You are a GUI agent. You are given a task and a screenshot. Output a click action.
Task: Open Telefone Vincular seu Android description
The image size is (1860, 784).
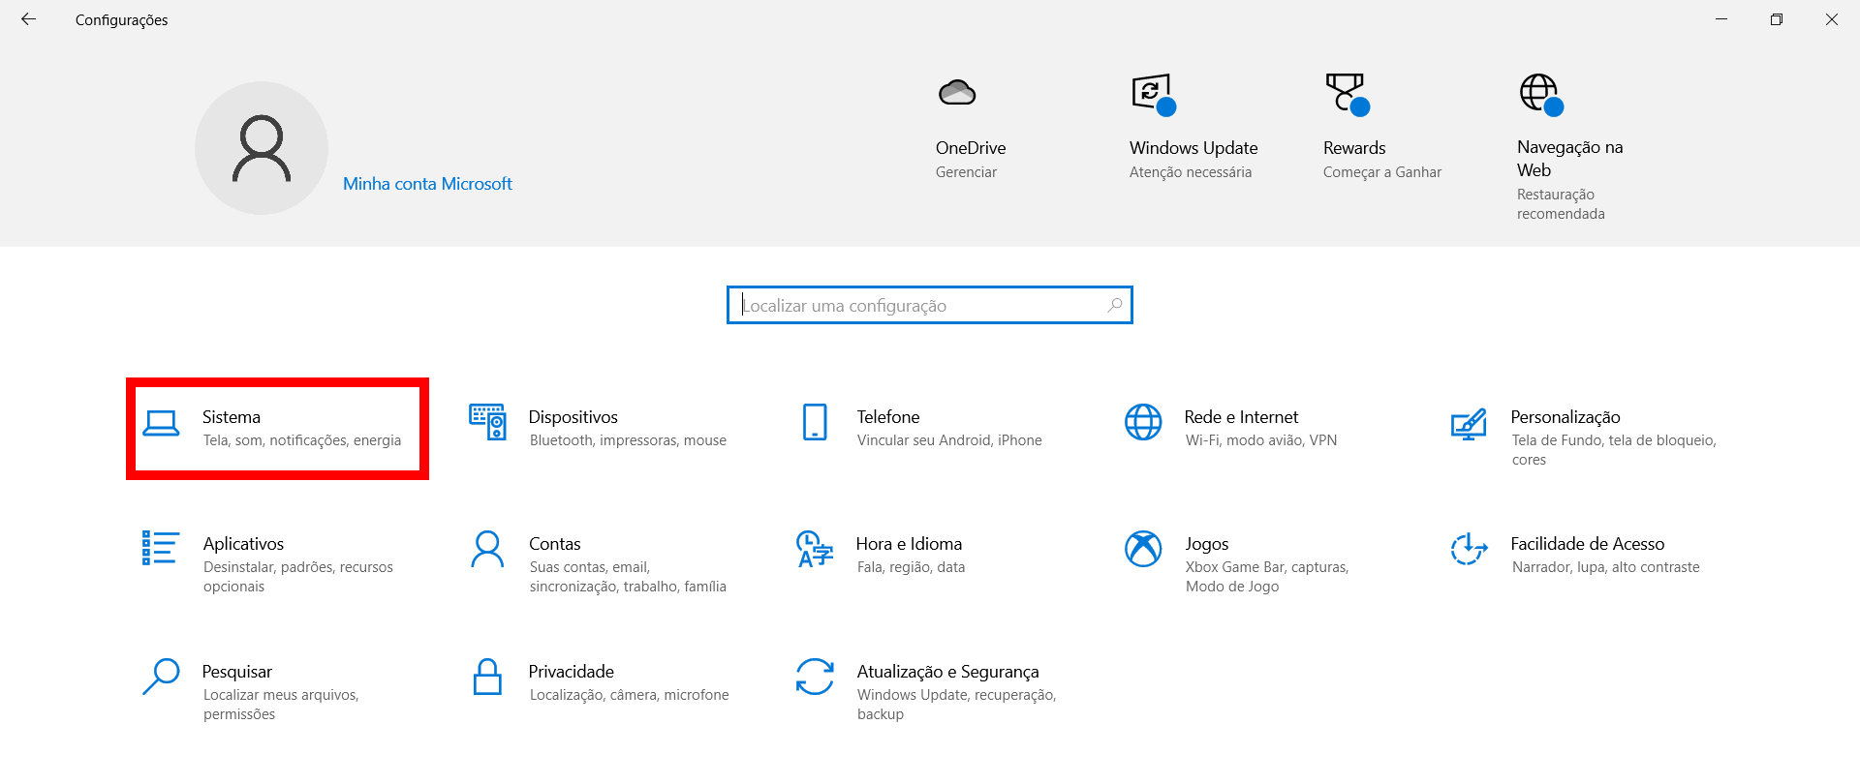949,440
